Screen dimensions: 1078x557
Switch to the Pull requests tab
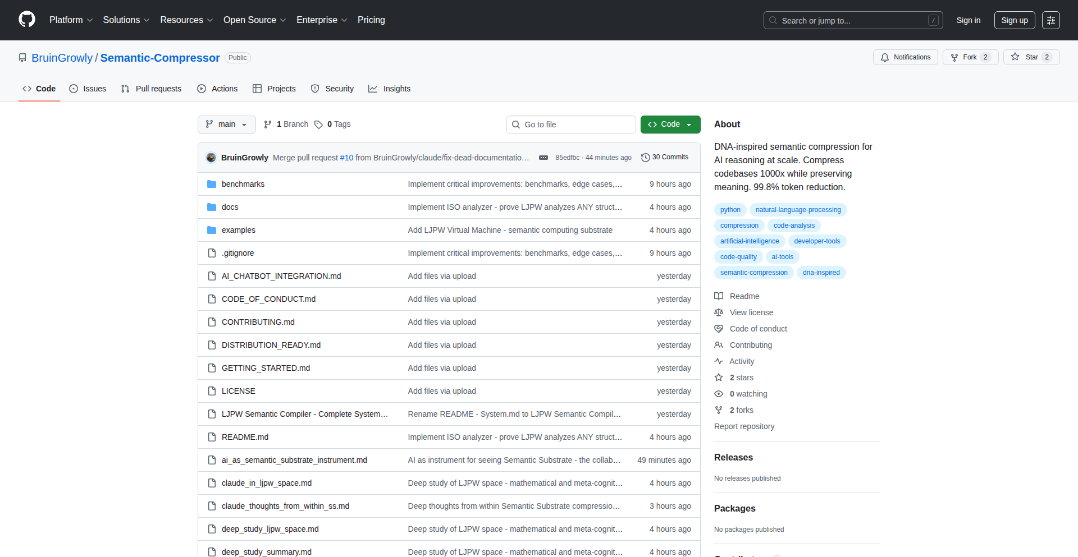pyautogui.click(x=151, y=89)
